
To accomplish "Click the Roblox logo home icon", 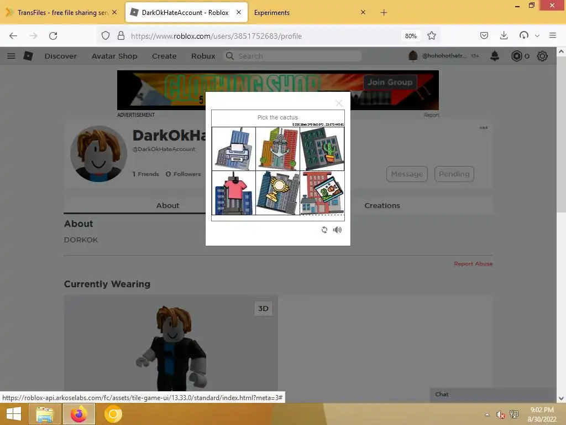I will (x=28, y=56).
